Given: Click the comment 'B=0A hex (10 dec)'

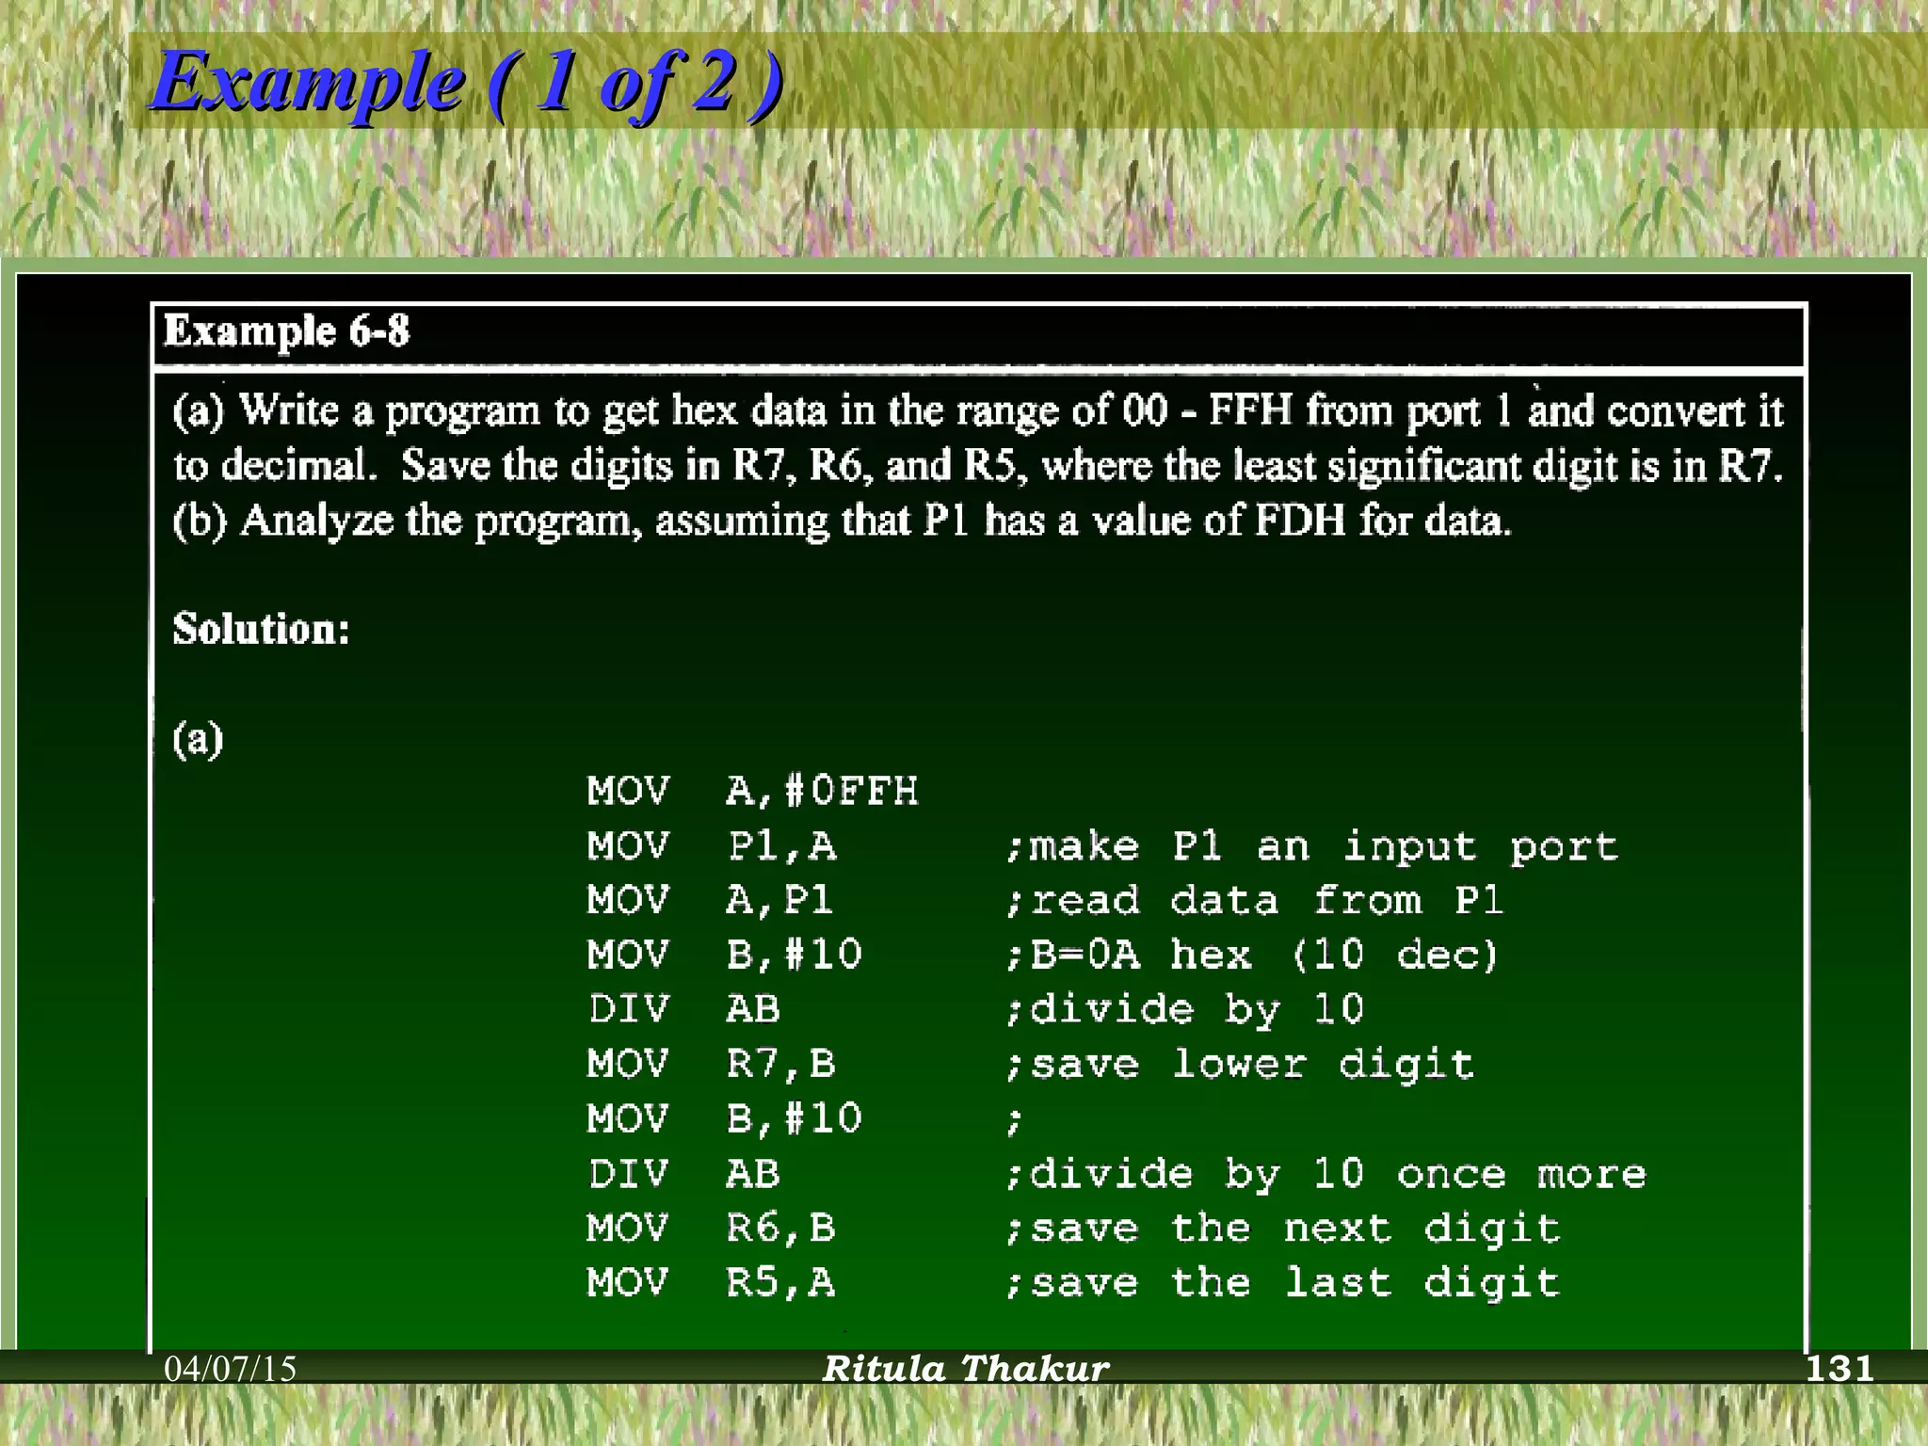Looking at the screenshot, I should coord(1251,956).
